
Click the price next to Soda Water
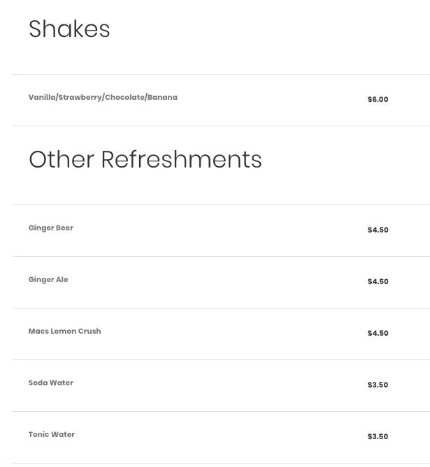coord(378,385)
